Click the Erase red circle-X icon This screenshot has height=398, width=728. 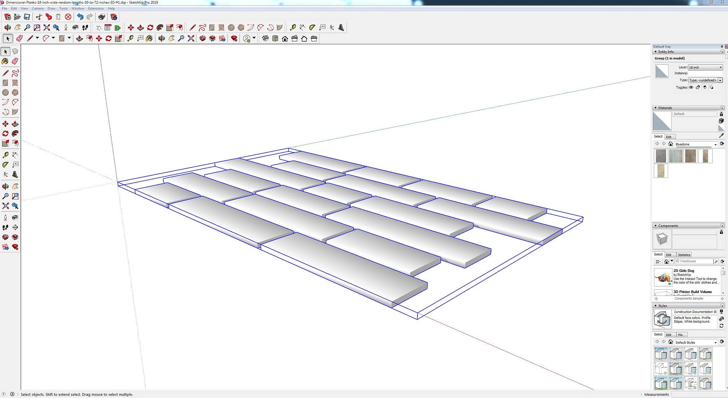pos(68,17)
